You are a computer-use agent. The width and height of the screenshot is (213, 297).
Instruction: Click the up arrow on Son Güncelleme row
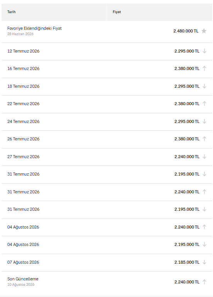(x=204, y=282)
